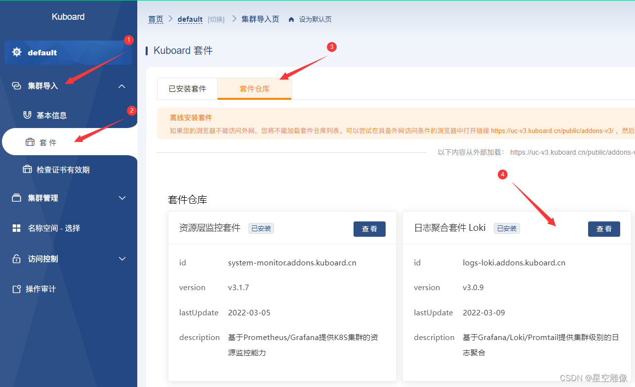Click the 检查证书有效期 icon

click(27, 170)
